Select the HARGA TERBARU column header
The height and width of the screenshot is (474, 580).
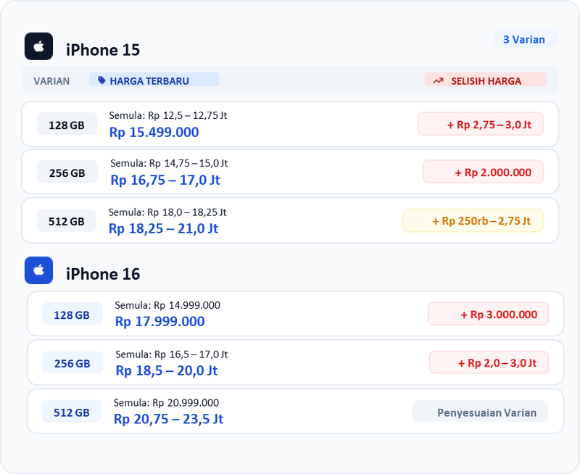coord(154,80)
